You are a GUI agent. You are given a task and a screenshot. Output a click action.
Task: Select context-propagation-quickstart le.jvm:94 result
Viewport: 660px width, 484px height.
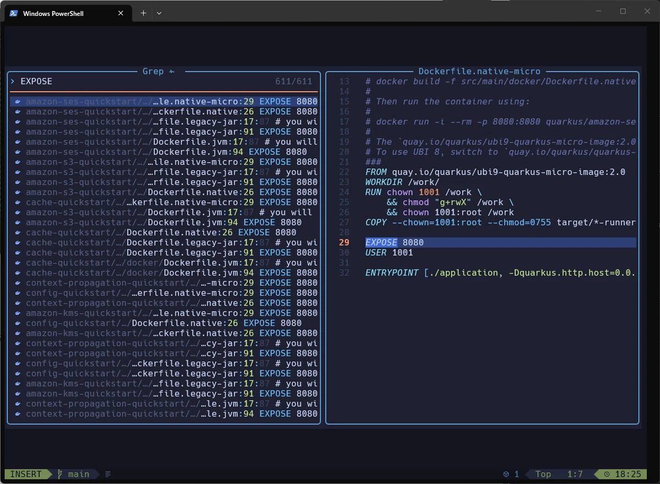[x=164, y=414]
